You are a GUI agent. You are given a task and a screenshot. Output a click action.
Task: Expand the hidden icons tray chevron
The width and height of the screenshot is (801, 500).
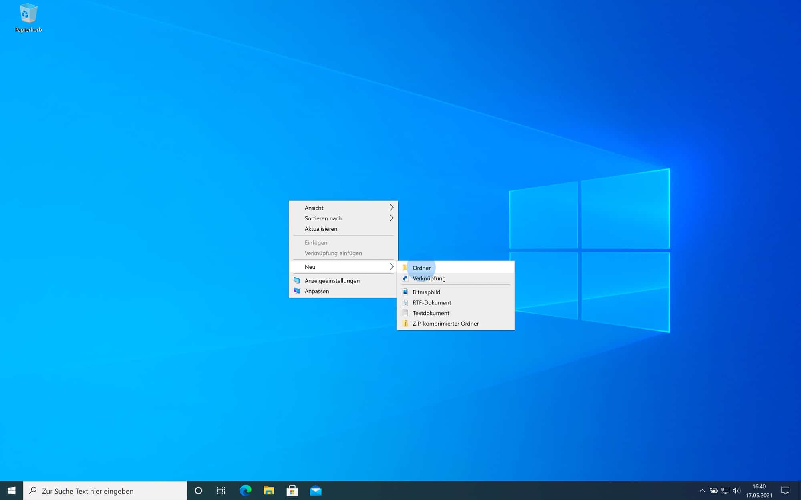point(702,491)
